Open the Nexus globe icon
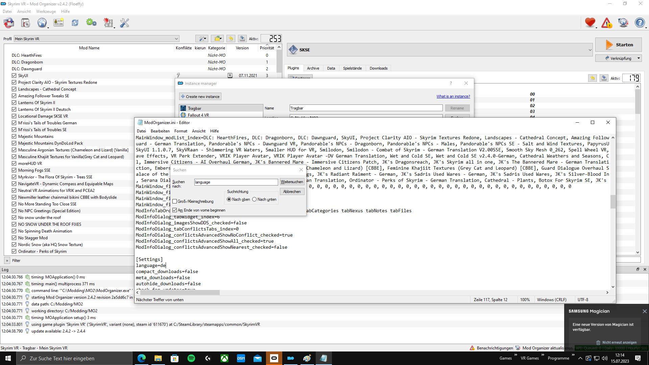Image resolution: width=649 pixels, height=365 pixels. click(42, 23)
